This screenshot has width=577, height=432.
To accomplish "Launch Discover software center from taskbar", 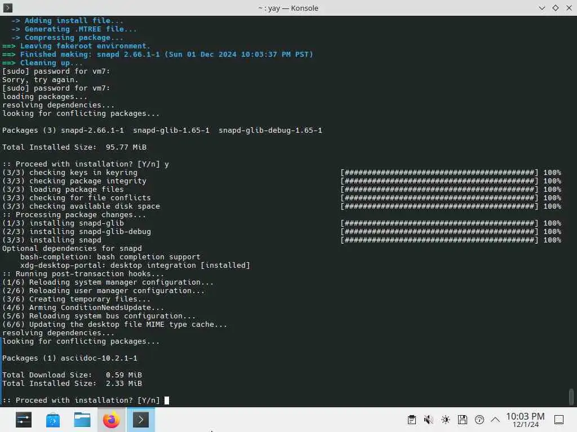I will (x=53, y=420).
